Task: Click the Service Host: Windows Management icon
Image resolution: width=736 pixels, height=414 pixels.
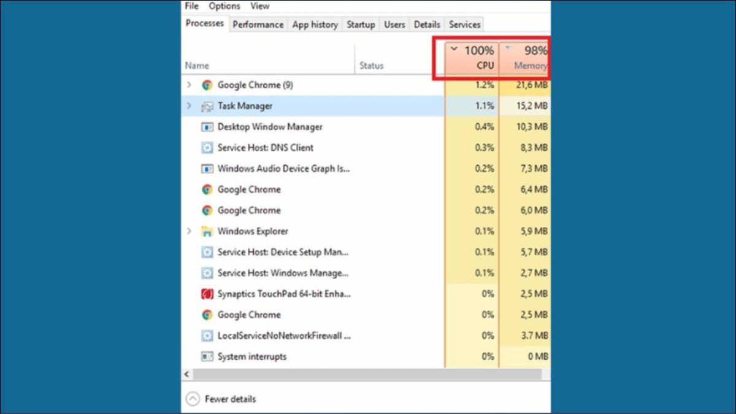Action: (x=207, y=273)
